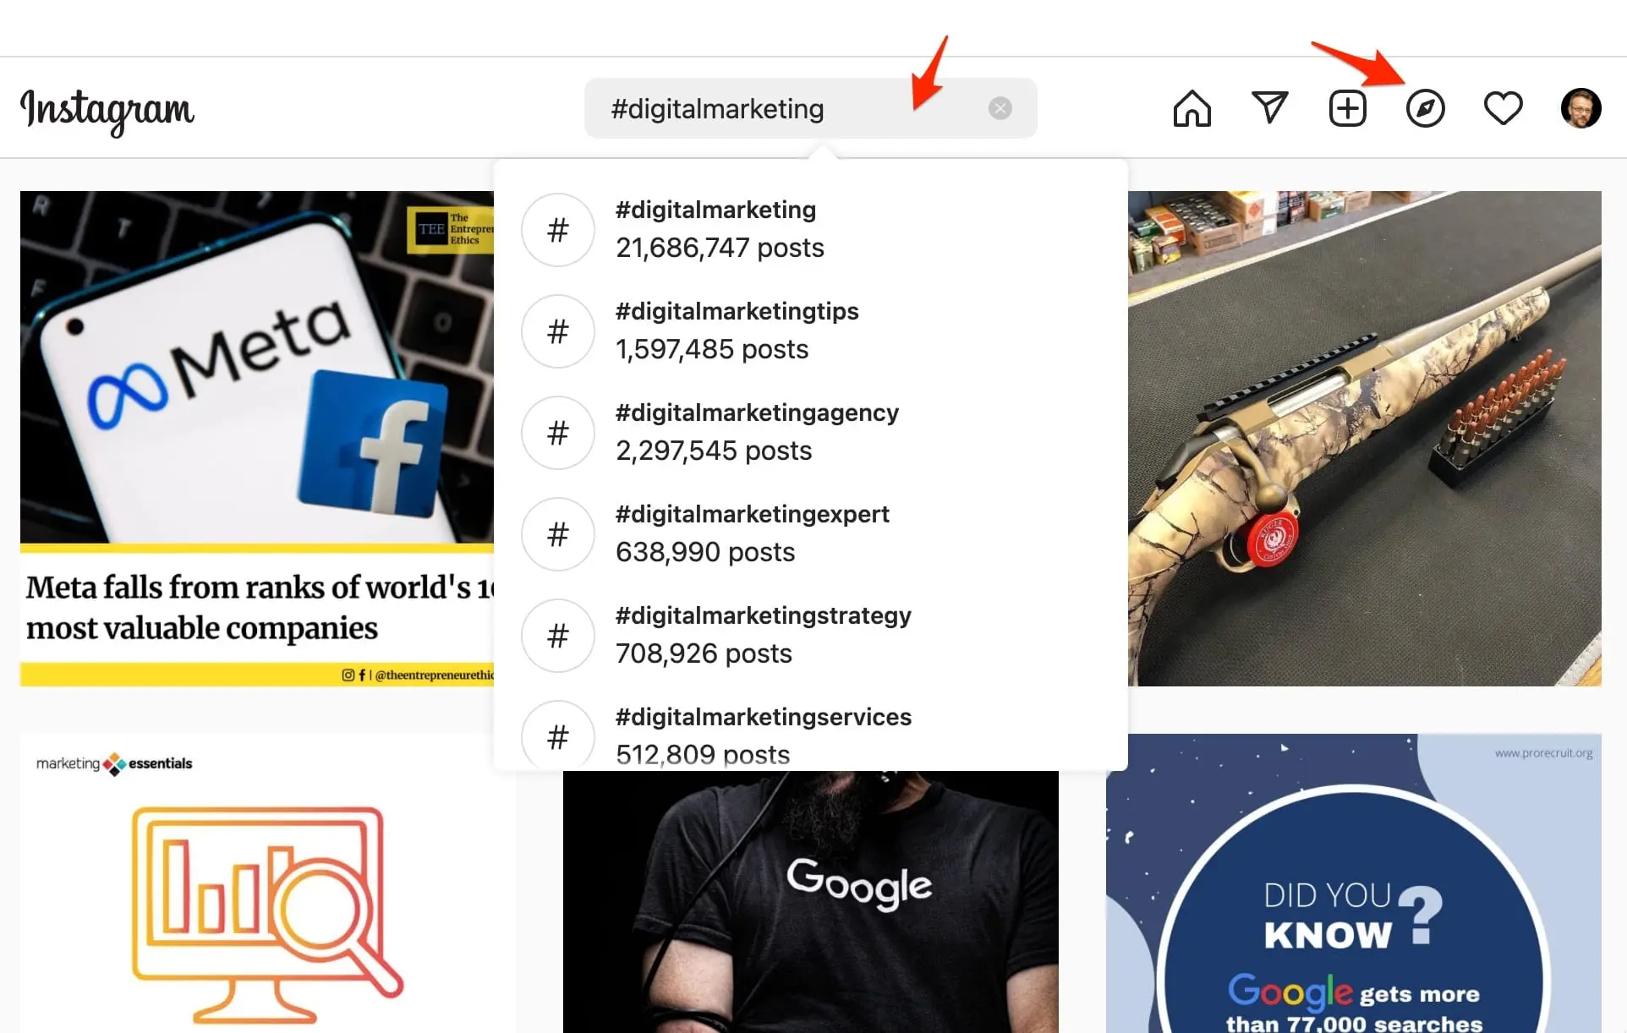Open Direct messages paper plane icon
The width and height of the screenshot is (1627, 1033).
coord(1269,107)
